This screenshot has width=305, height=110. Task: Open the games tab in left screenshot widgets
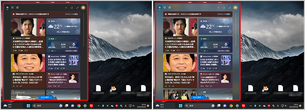[17, 8]
